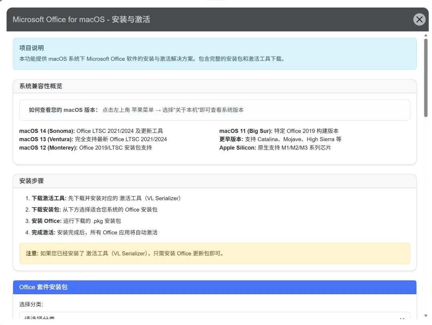Click the 项目说明 heading
The width and height of the screenshot is (432, 325).
pos(32,48)
